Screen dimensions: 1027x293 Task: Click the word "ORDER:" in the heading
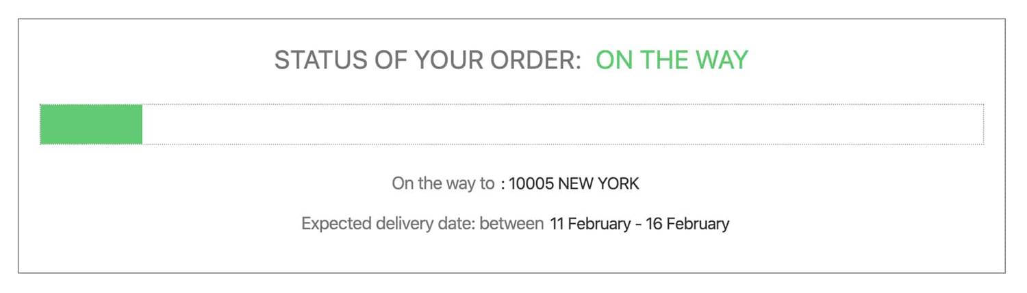[536, 60]
